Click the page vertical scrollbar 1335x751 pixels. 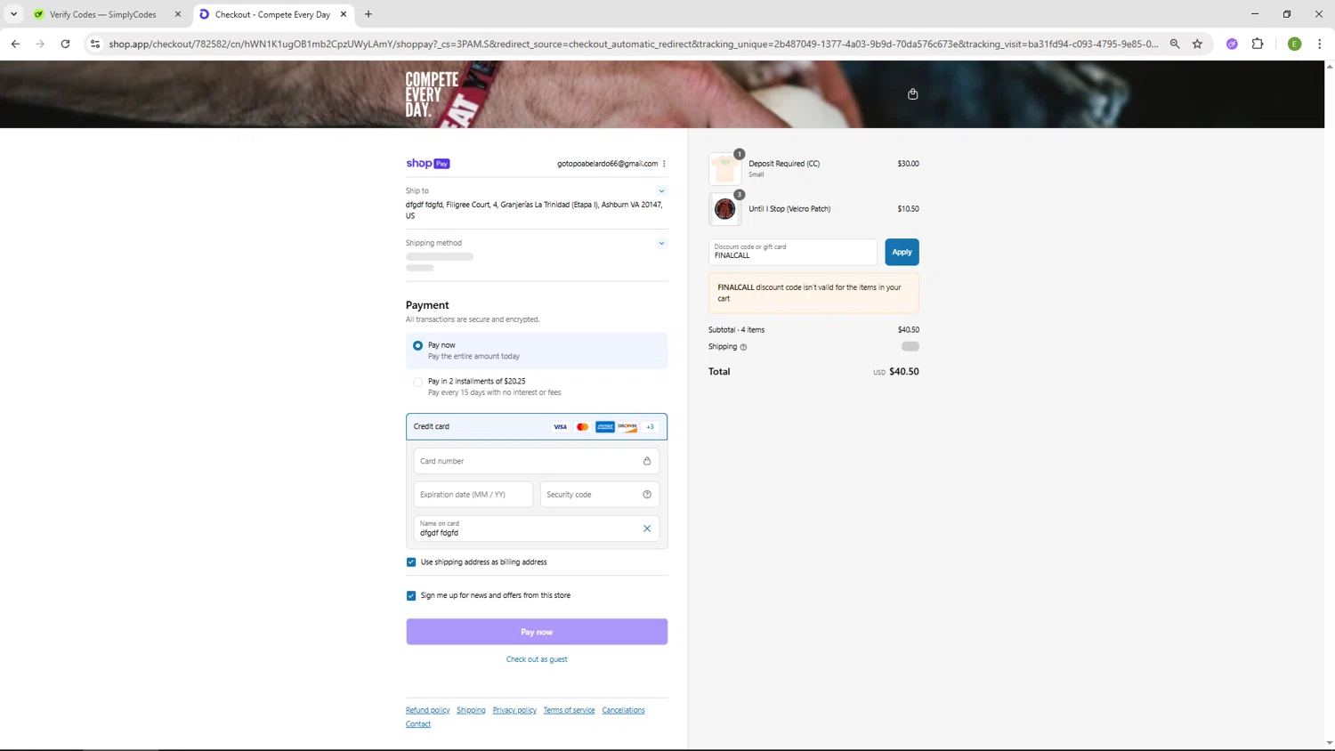coord(1330,405)
